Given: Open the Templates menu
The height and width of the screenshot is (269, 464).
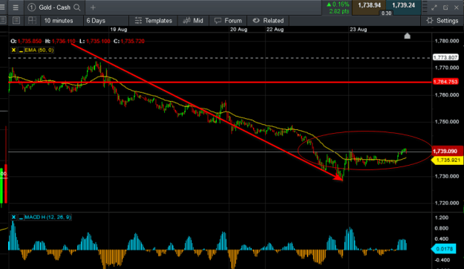Looking at the screenshot, I should pyautogui.click(x=153, y=21).
